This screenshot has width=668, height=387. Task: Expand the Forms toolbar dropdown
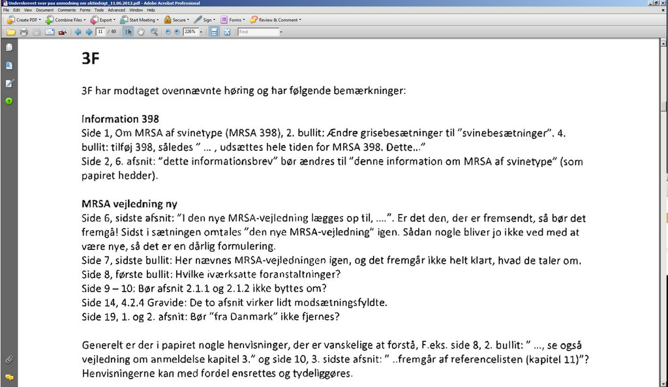click(244, 20)
